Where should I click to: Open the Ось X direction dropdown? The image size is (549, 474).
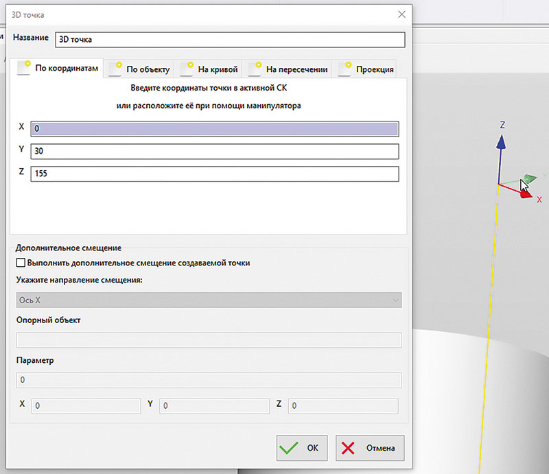209,300
